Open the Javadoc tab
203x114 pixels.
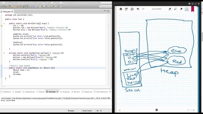coord(17,92)
